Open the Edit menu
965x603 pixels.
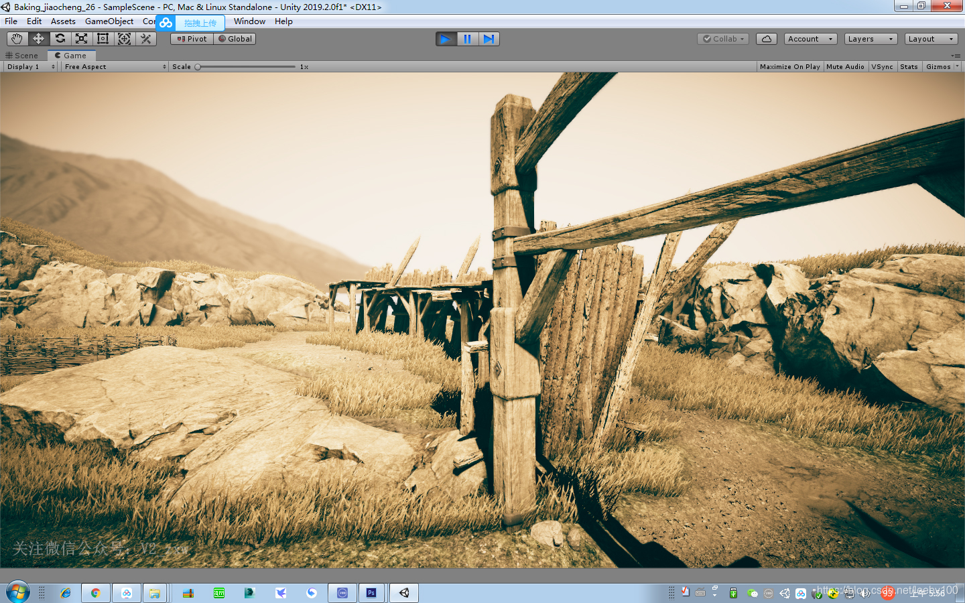click(x=34, y=21)
